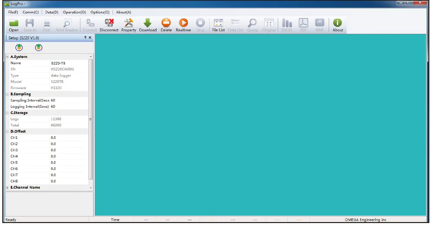Collapse the C.Storage section
The image size is (431, 225).
pyautogui.click(x=7, y=113)
